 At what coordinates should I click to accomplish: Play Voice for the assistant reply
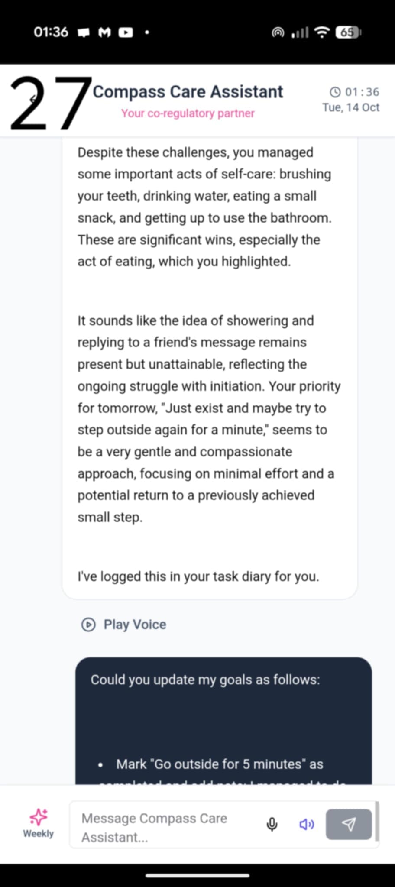point(124,625)
